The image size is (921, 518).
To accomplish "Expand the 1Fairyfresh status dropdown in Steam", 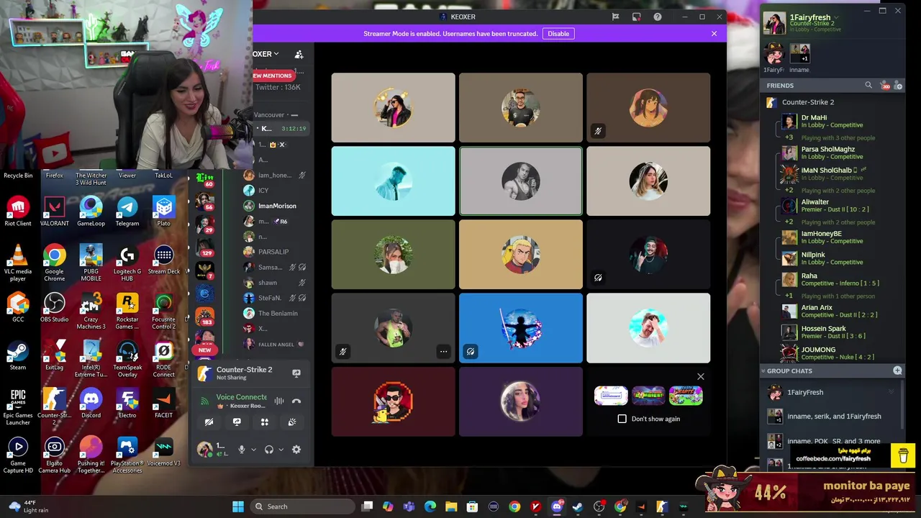I will tap(836, 17).
